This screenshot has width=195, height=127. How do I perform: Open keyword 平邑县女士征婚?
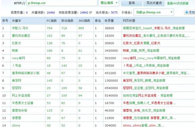tap(23, 103)
